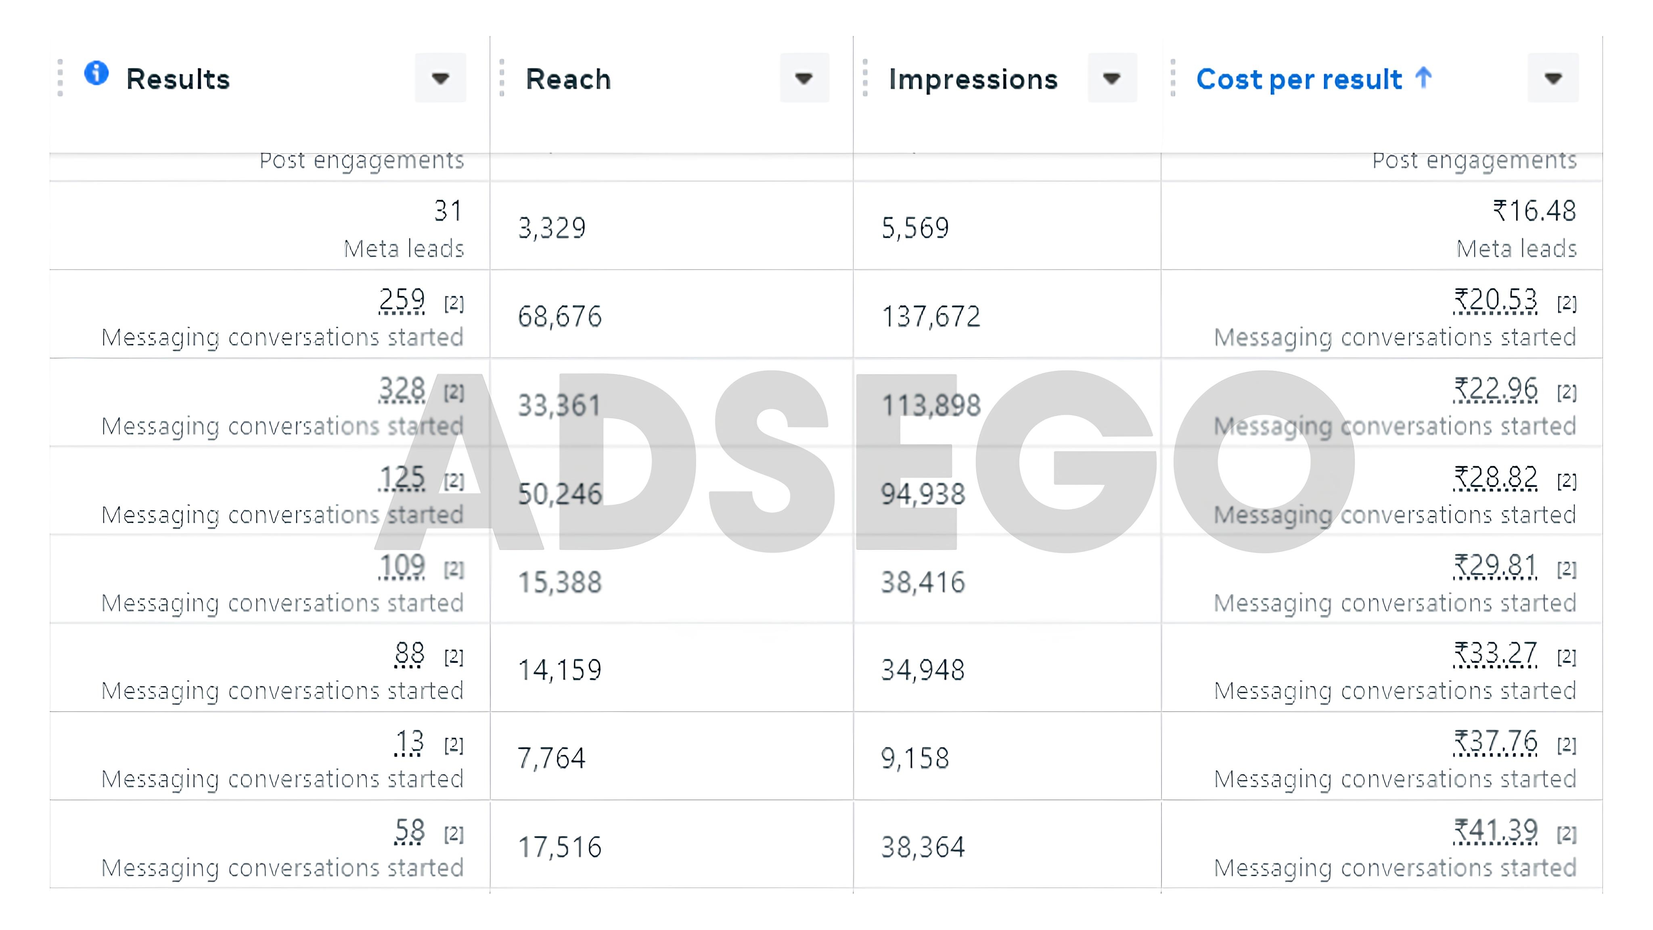Select impressions value 38,364
1653x930 pixels.
(x=923, y=848)
